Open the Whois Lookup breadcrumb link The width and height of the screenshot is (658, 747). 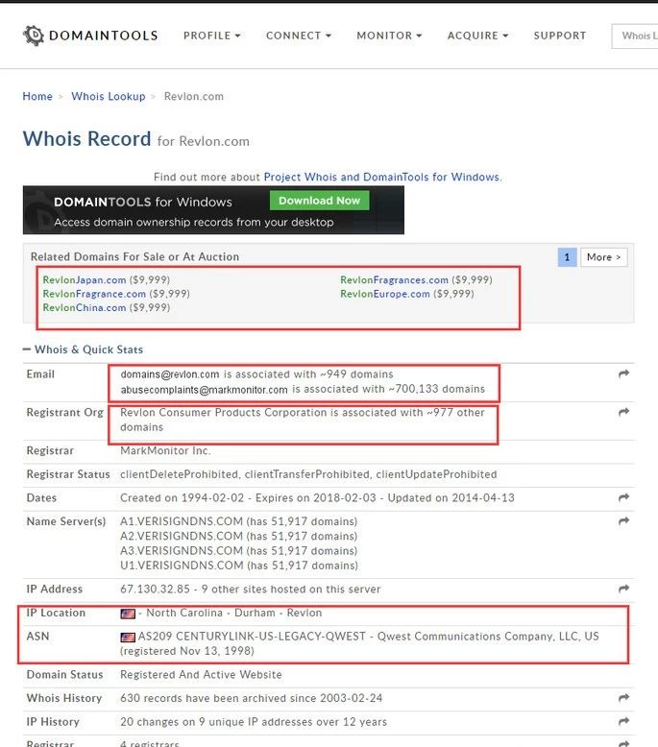109,96
